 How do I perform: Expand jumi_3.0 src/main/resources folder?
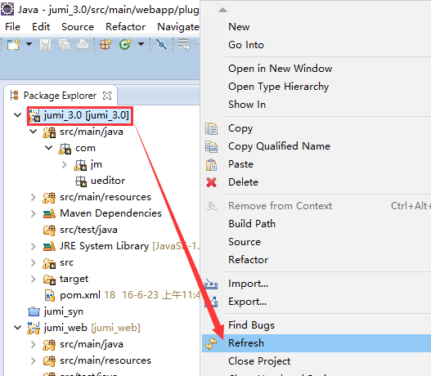(x=34, y=197)
